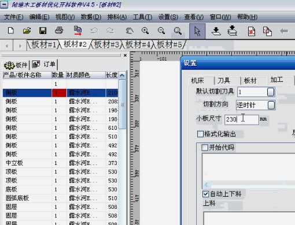Click the gray left arrow toolbar icon
This screenshot has height=225, width=295.
pyautogui.click(x=284, y=31)
